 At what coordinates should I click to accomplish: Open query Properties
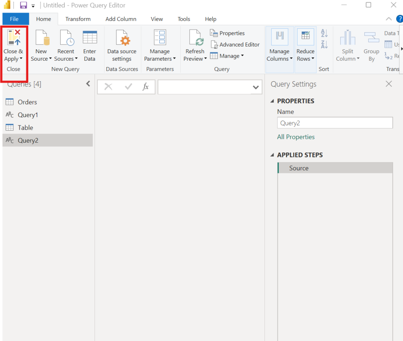tap(227, 33)
